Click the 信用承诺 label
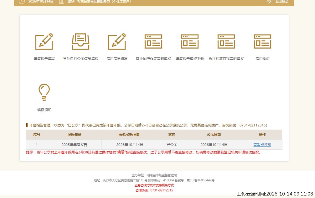The width and height of the screenshot is (315, 198). [x=262, y=59]
